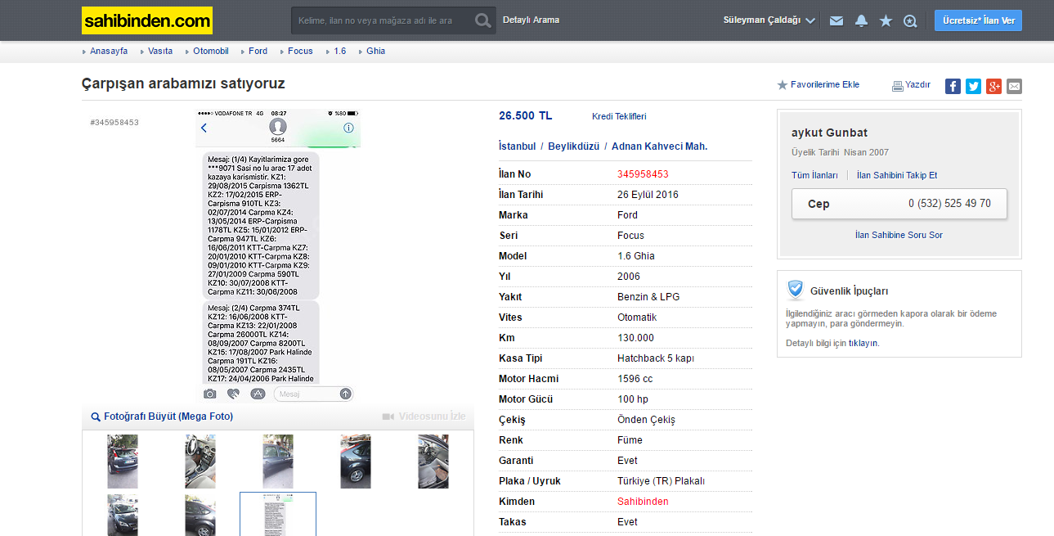Share the listing on Twitter

click(973, 86)
